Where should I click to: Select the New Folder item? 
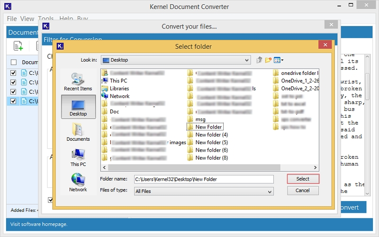pyautogui.click(x=205, y=127)
